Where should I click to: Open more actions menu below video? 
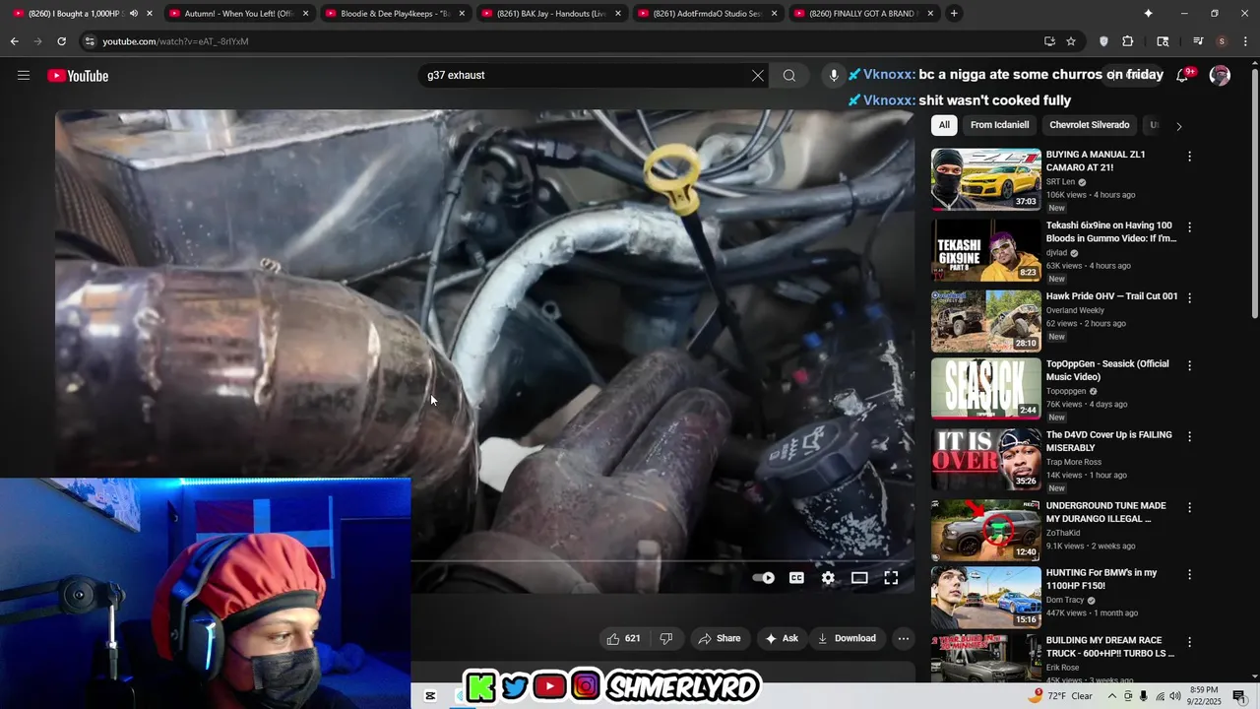pyautogui.click(x=903, y=638)
